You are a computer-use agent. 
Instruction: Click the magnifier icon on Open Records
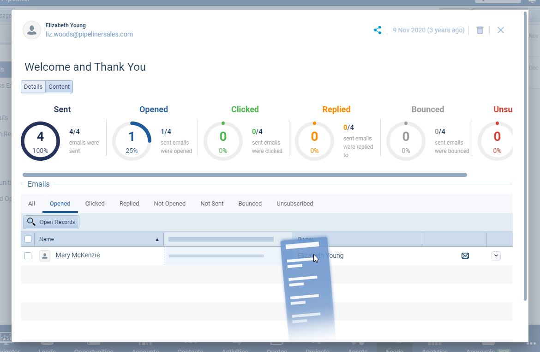(x=31, y=222)
